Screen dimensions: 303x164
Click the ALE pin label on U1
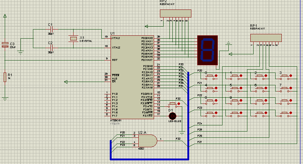point(115,78)
